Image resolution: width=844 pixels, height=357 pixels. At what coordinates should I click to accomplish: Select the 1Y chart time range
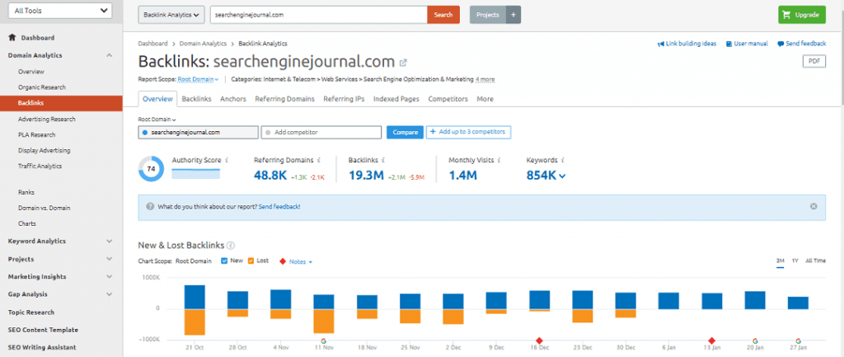(x=795, y=261)
